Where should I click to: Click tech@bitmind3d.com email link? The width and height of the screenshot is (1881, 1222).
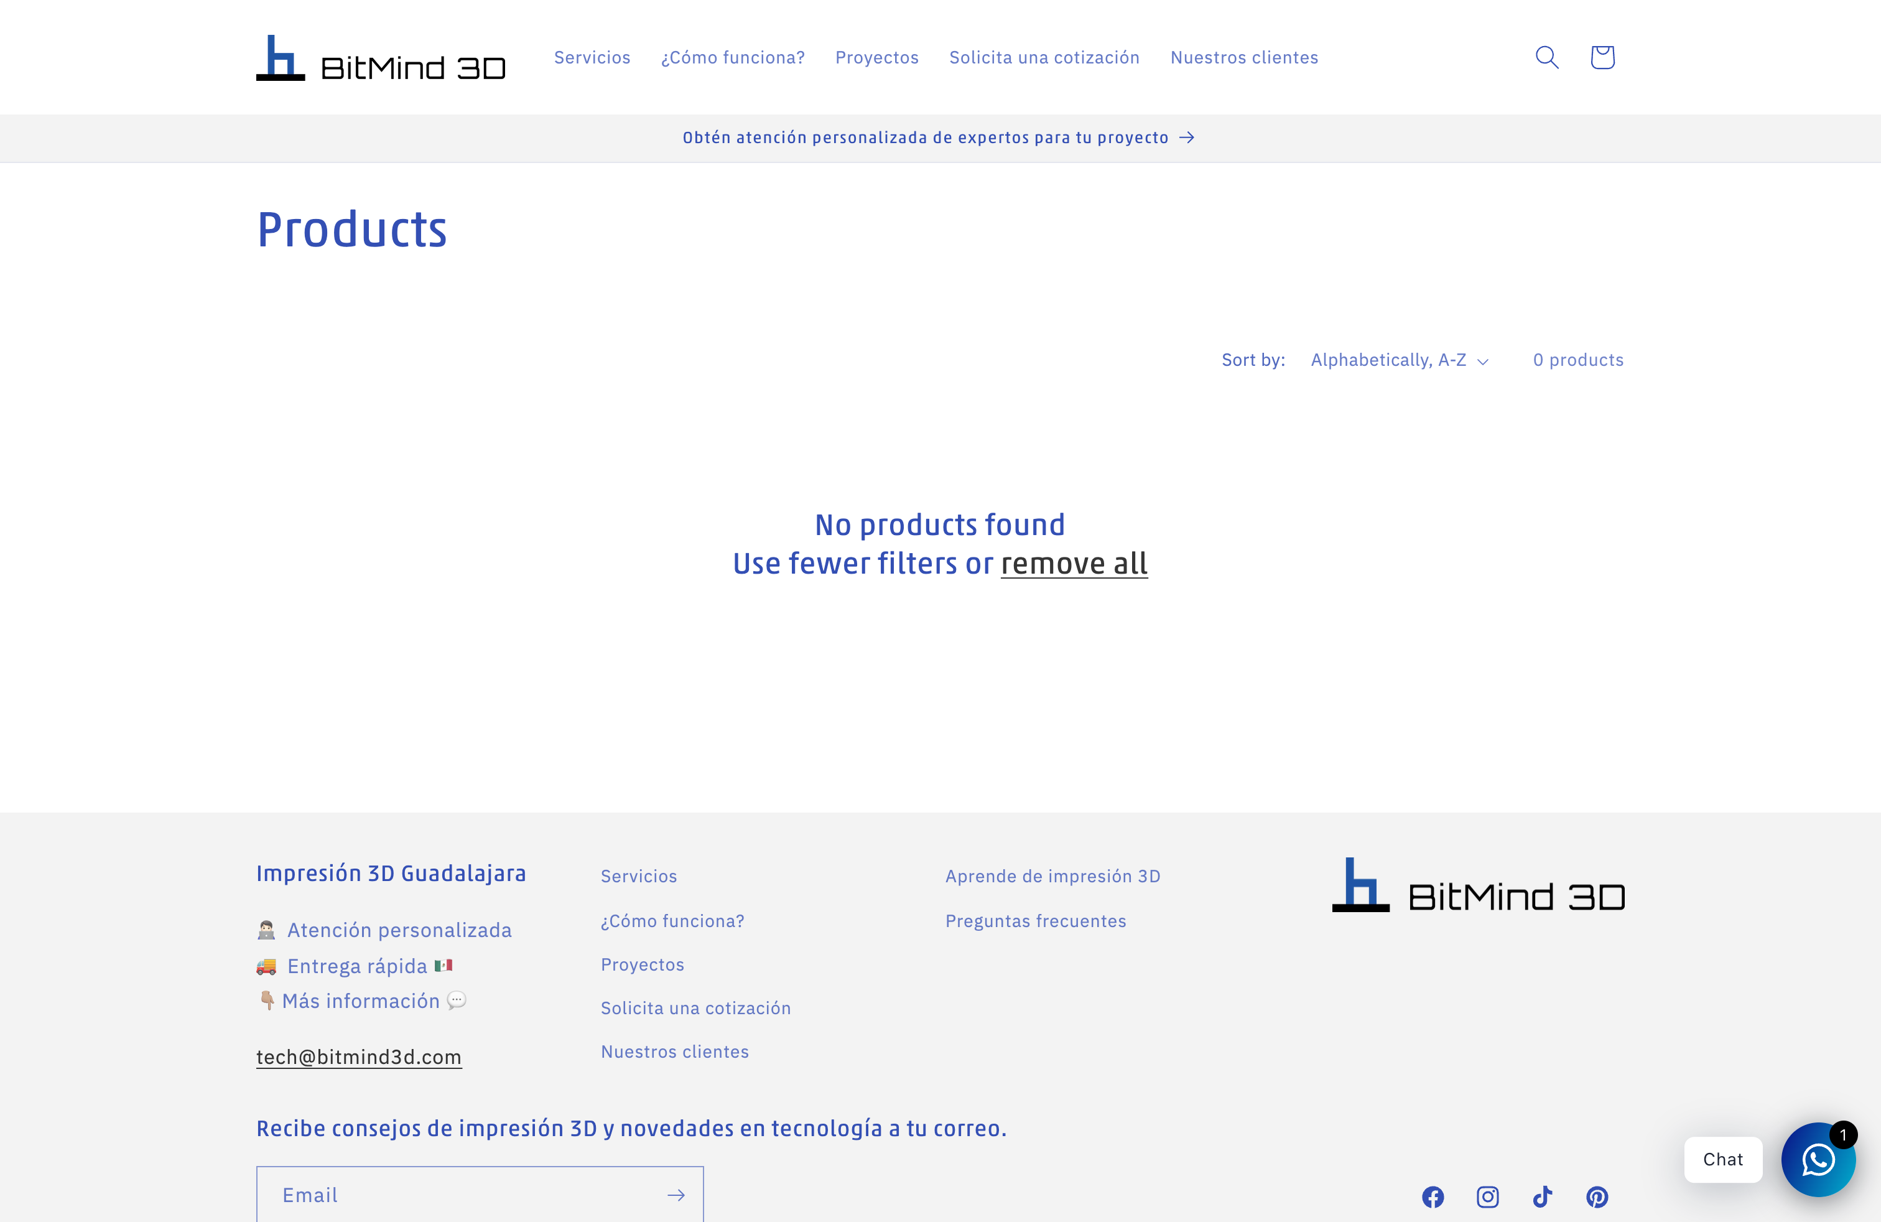[x=359, y=1056]
